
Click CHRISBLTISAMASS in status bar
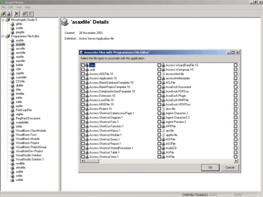click(195, 195)
